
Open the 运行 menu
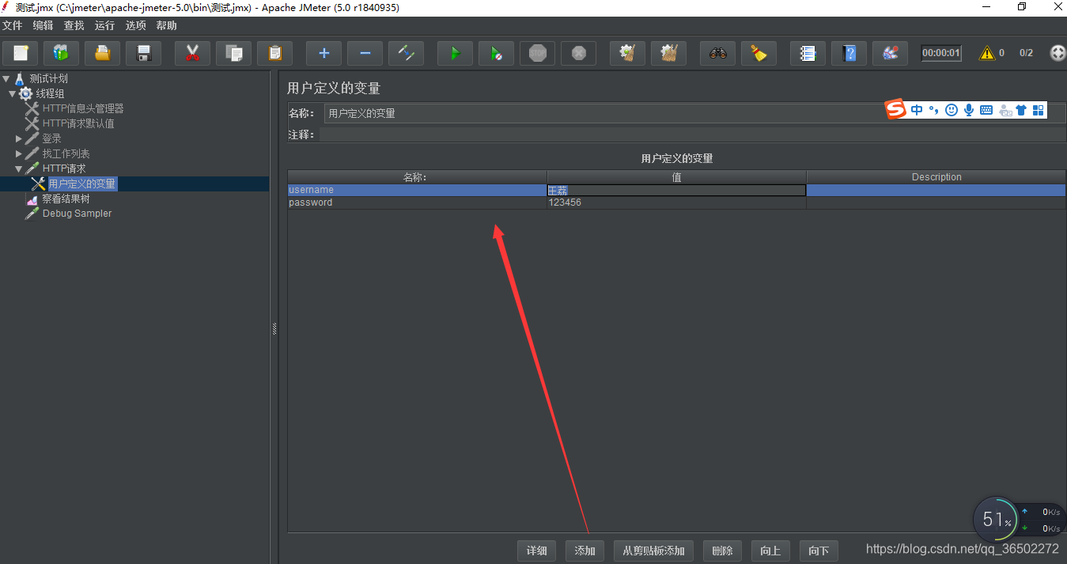click(x=104, y=26)
